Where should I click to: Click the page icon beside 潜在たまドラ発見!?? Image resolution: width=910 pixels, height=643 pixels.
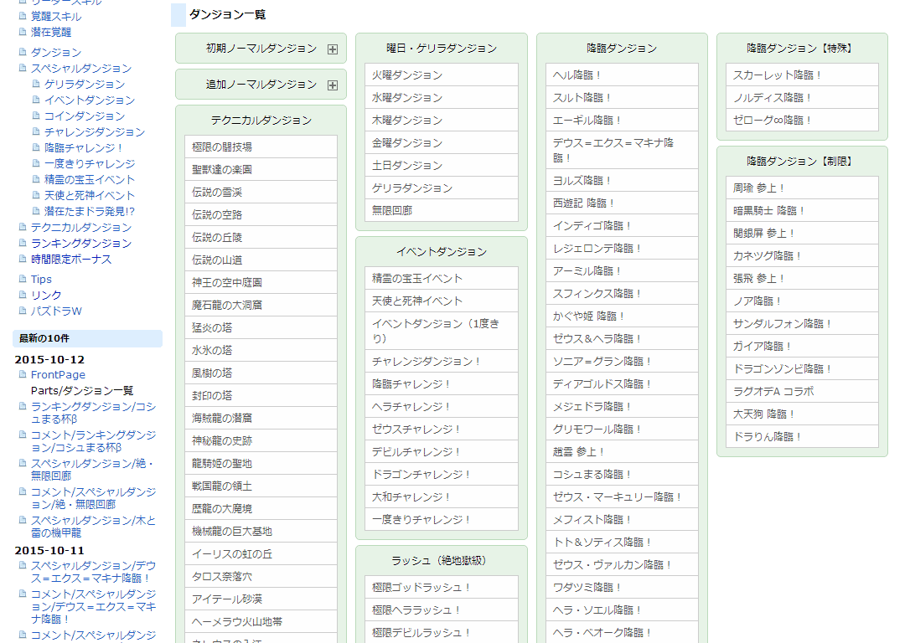click(37, 211)
